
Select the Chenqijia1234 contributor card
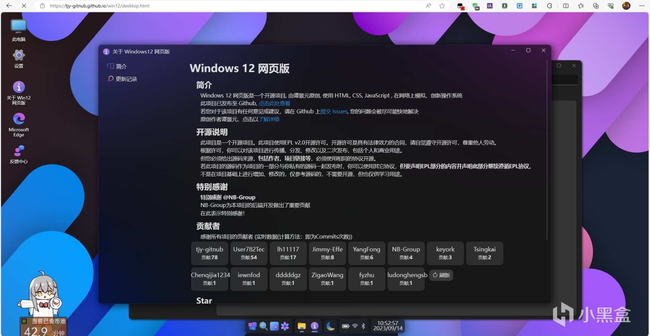[x=210, y=279]
